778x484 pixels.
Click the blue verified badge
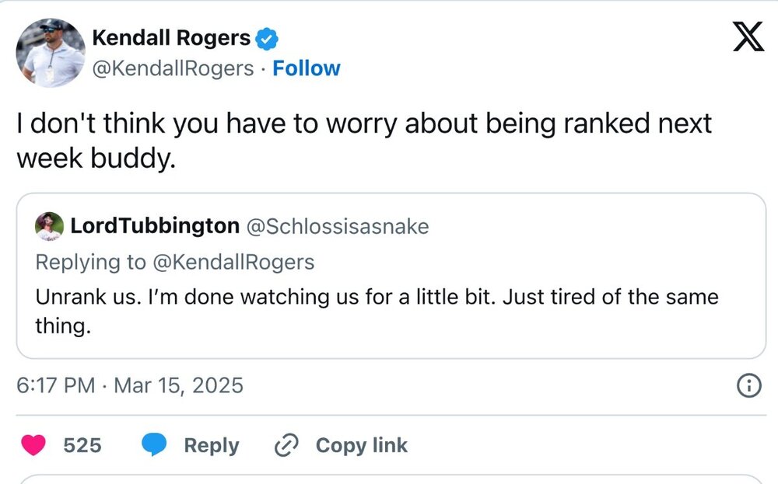(268, 37)
